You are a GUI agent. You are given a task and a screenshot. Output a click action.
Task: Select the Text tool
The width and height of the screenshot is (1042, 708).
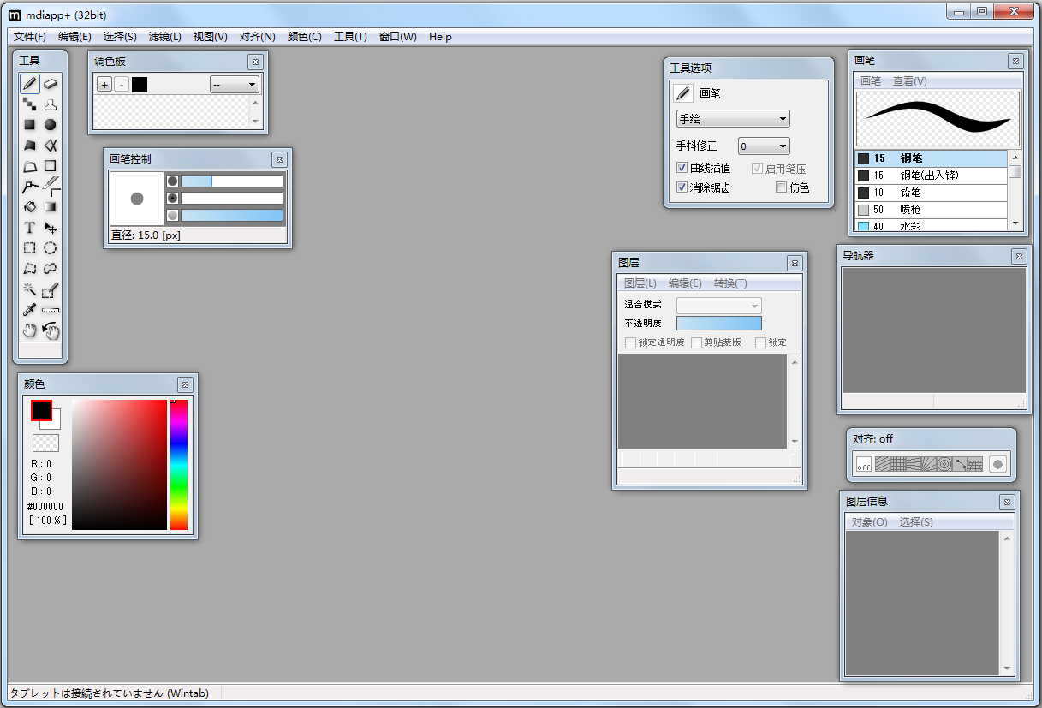click(29, 227)
